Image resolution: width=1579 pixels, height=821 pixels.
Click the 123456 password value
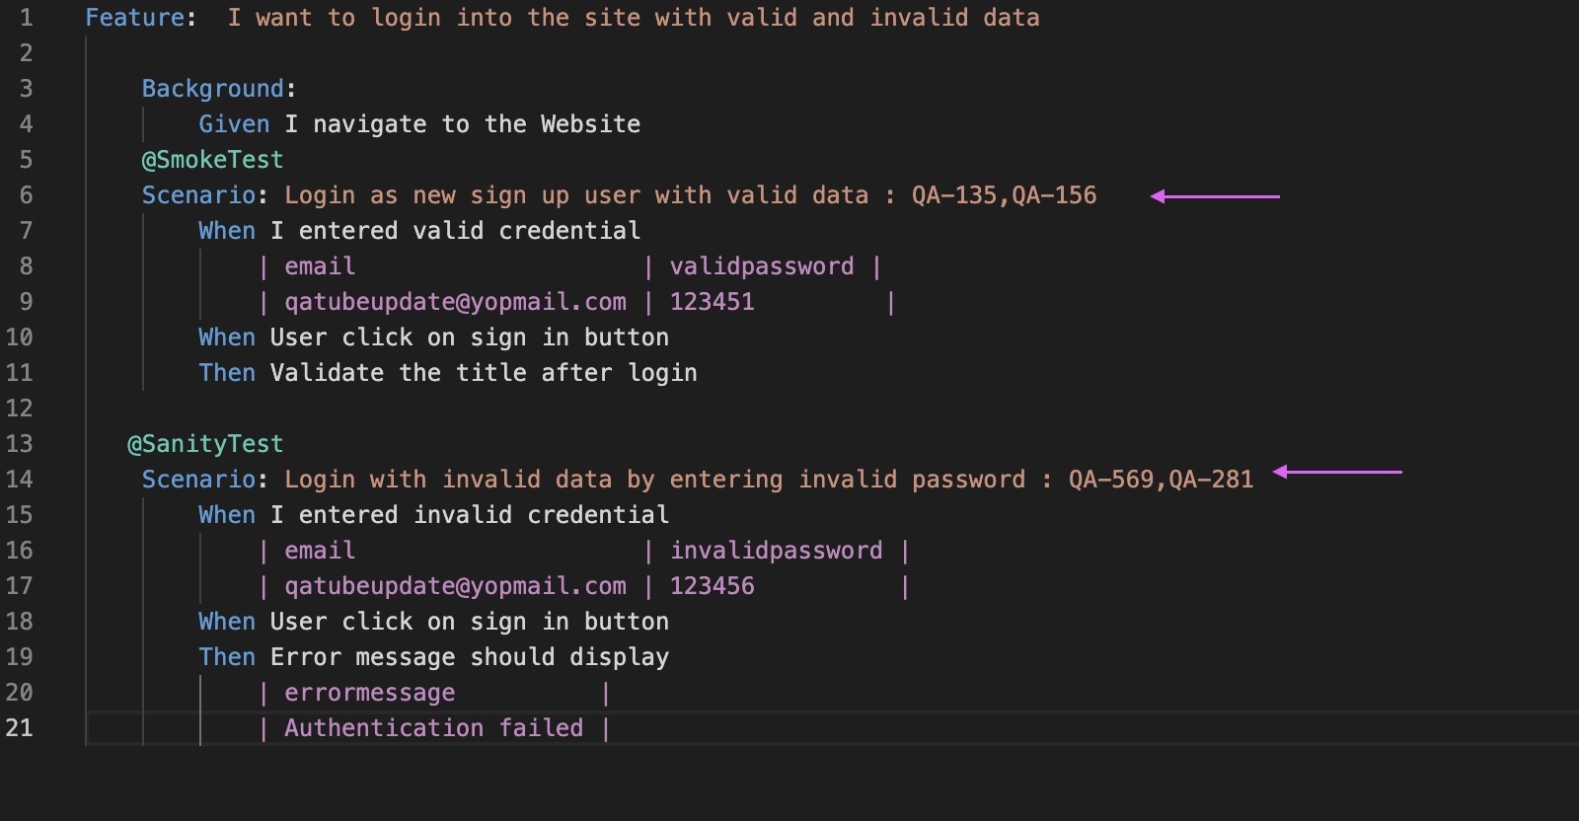pyautogui.click(x=713, y=586)
